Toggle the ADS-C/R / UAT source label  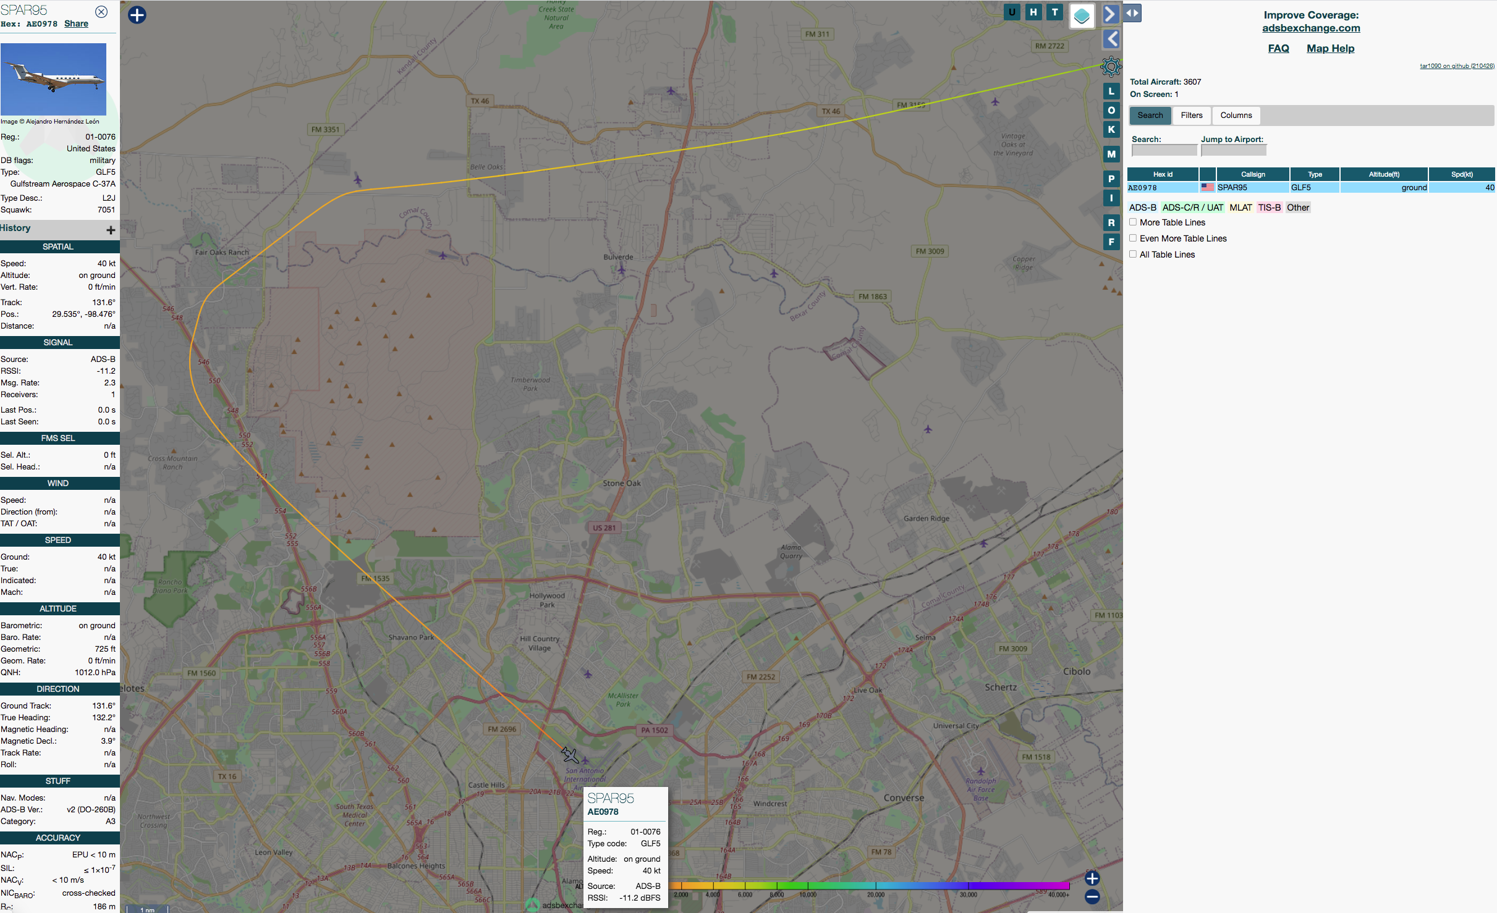tap(1192, 208)
